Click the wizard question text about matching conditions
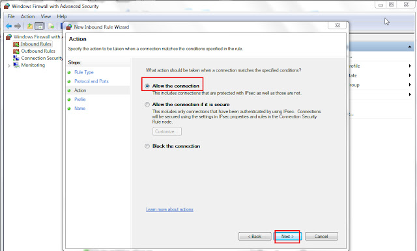This screenshot has width=417, height=251. point(223,70)
